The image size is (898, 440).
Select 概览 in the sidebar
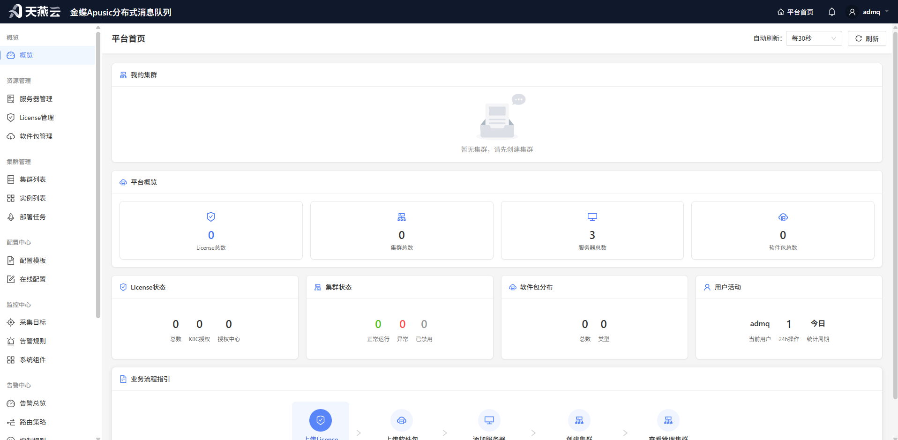click(47, 55)
